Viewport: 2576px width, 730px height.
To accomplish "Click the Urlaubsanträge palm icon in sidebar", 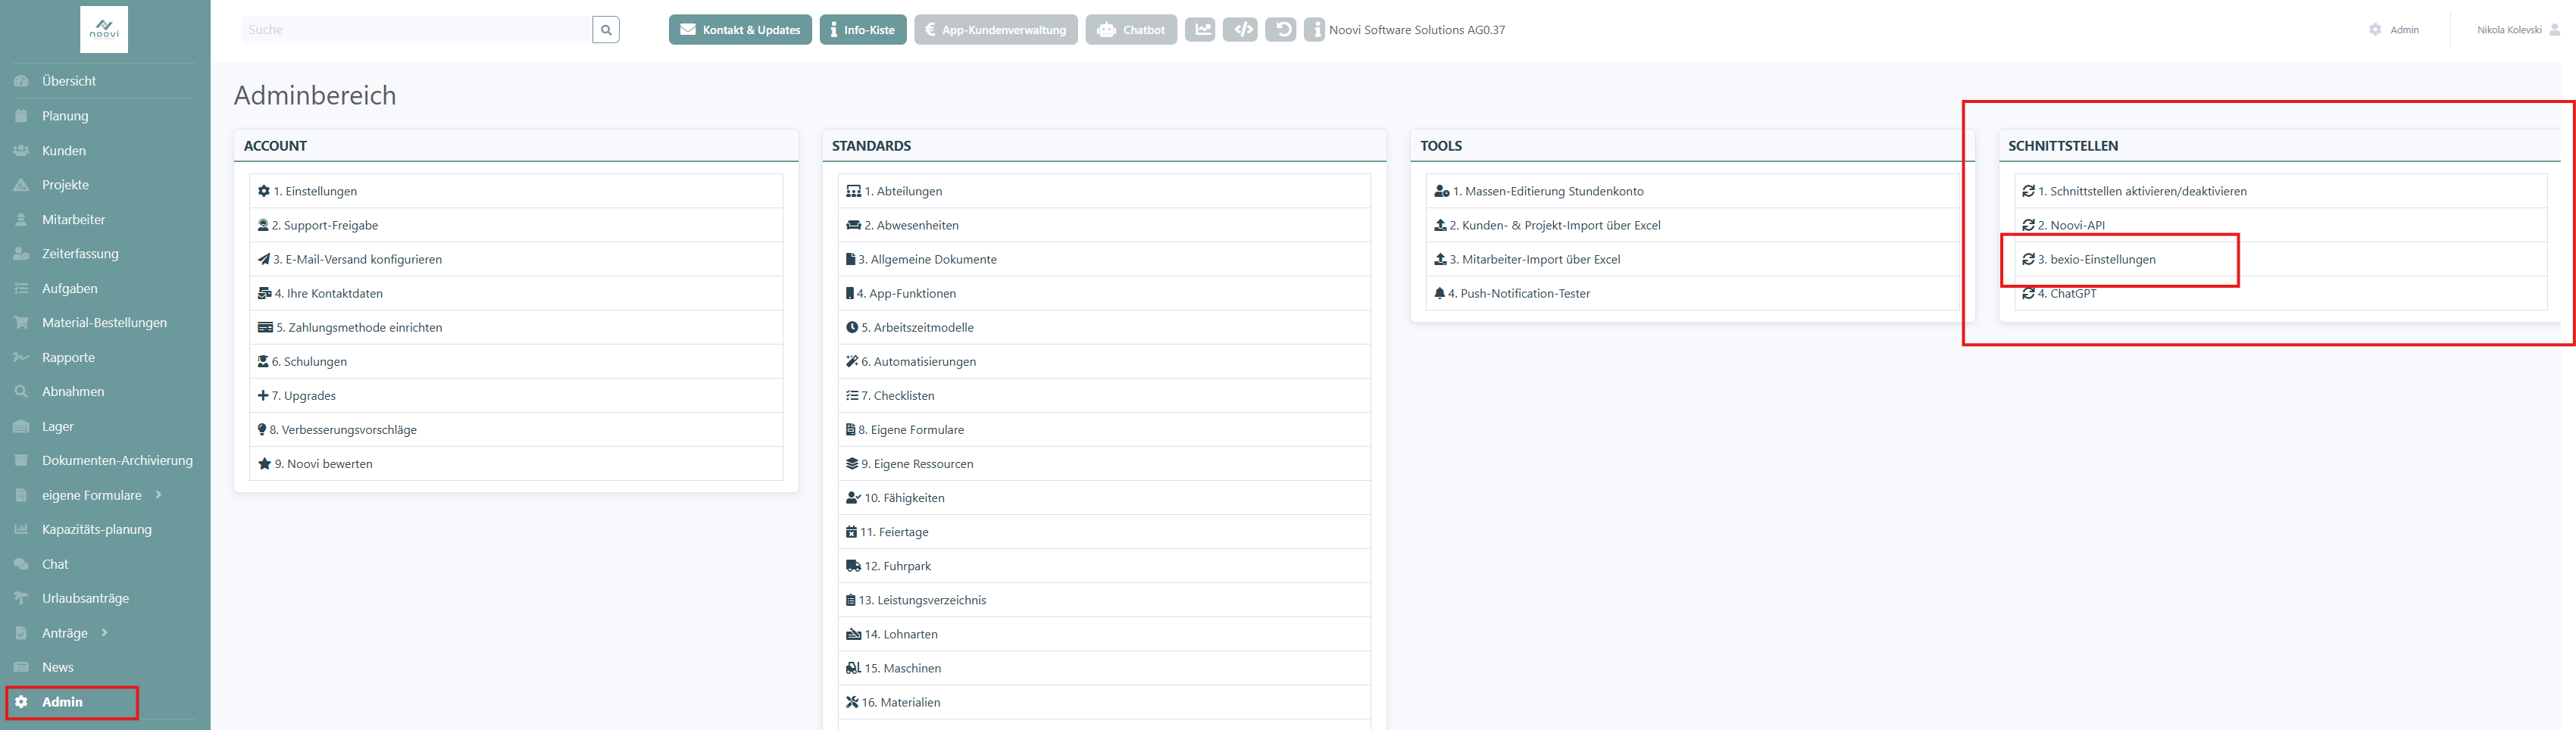I will 21,599.
